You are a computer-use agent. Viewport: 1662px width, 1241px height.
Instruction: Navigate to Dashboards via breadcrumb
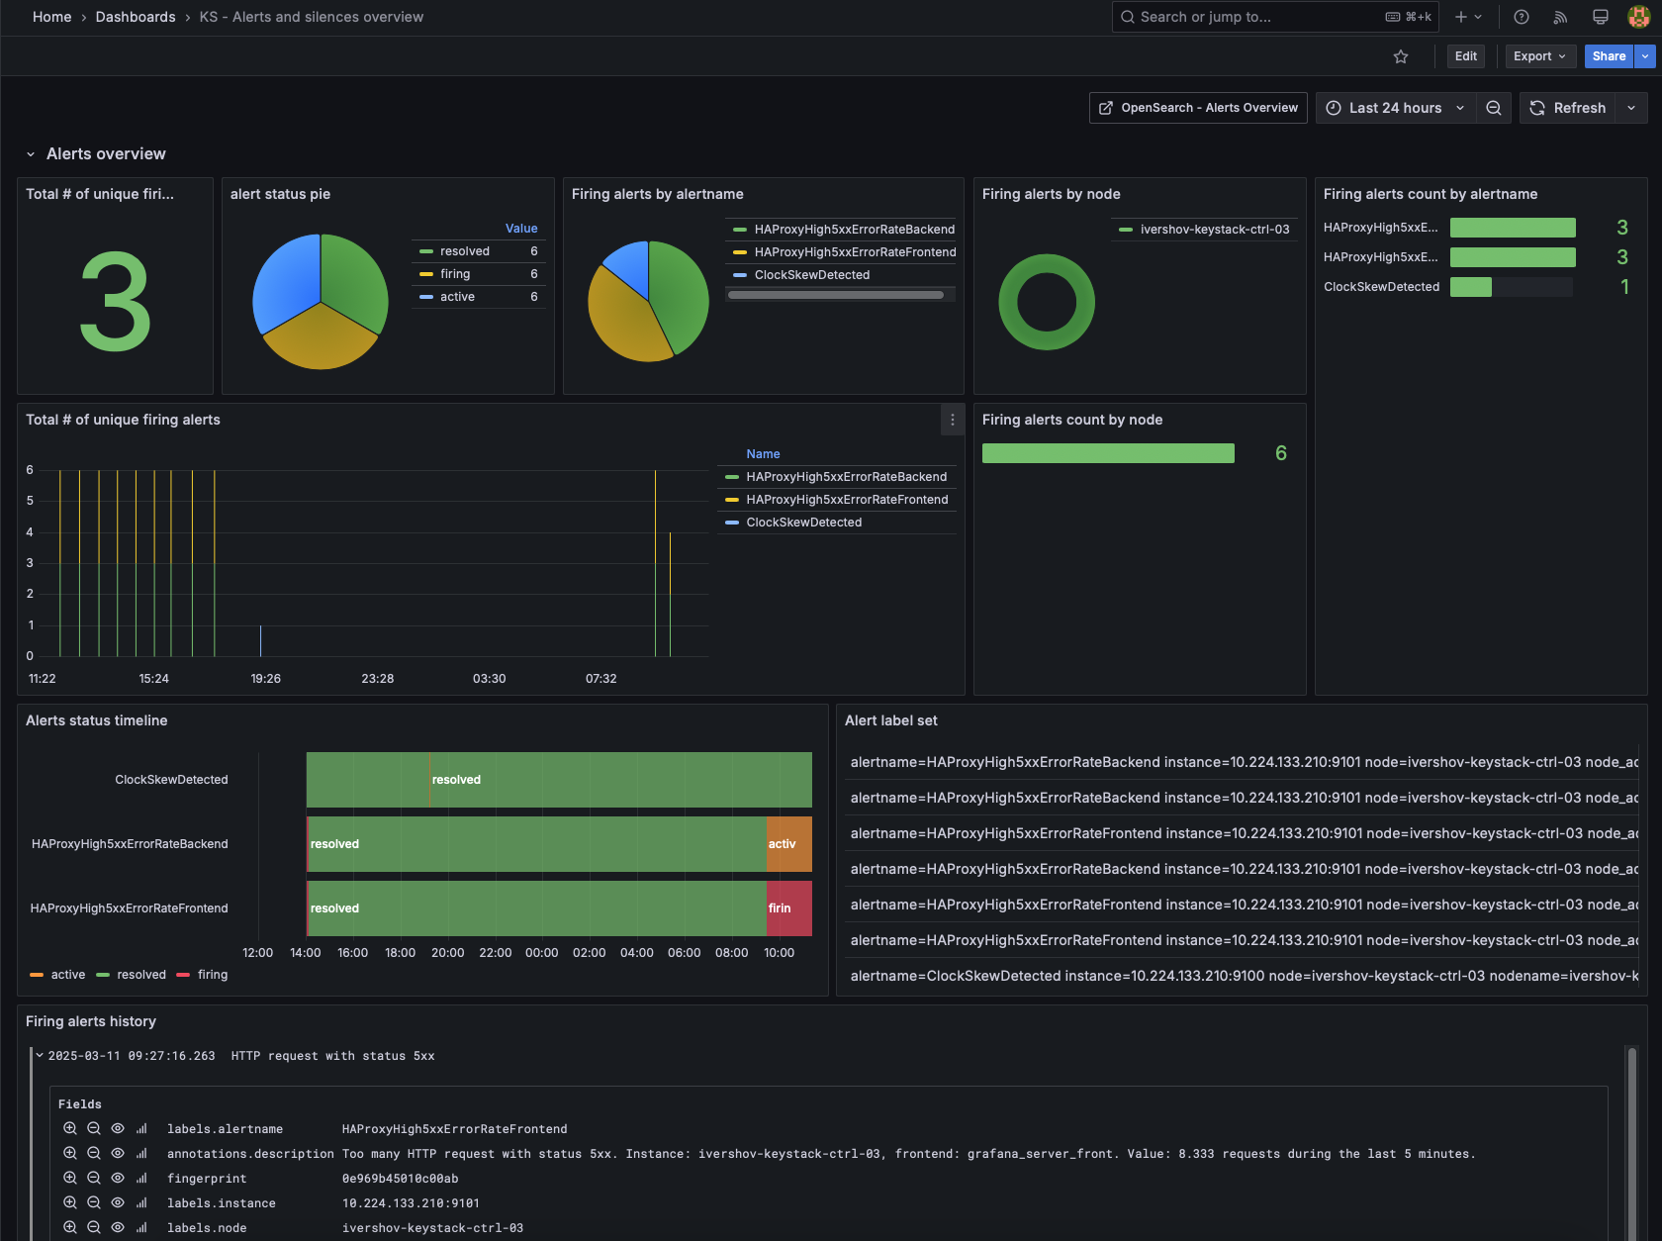pyautogui.click(x=136, y=17)
